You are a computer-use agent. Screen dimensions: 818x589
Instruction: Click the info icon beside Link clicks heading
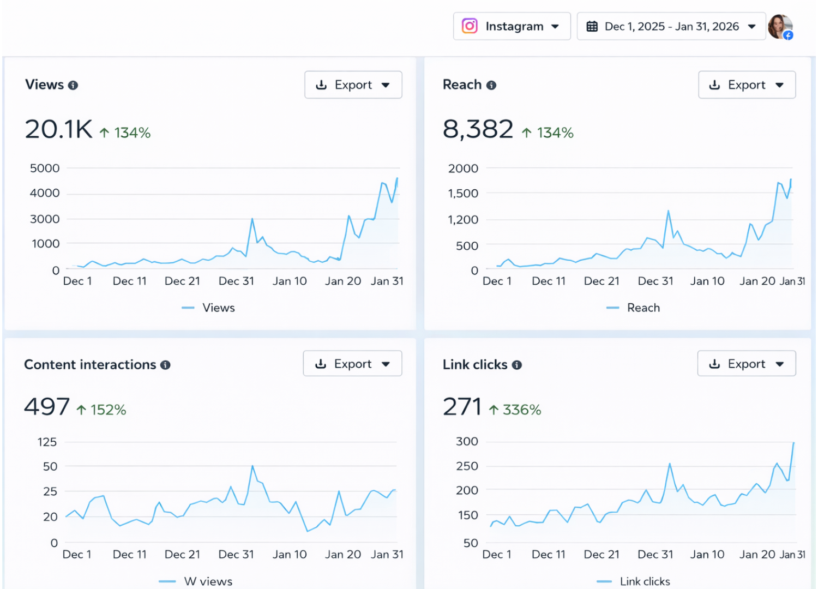[x=517, y=365]
